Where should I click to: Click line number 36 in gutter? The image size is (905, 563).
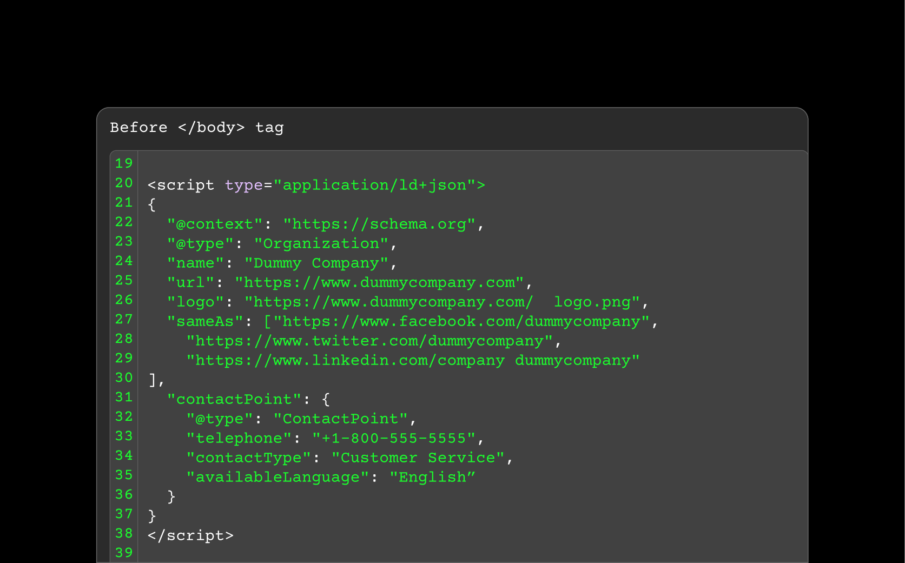coord(124,494)
